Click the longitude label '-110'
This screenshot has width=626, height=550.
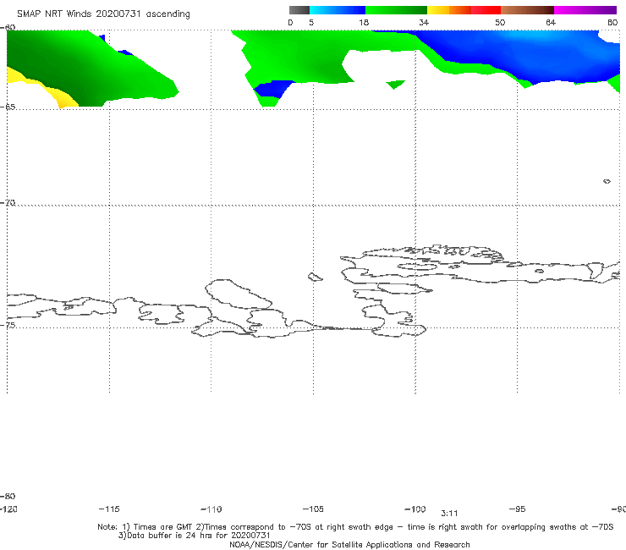point(211,509)
